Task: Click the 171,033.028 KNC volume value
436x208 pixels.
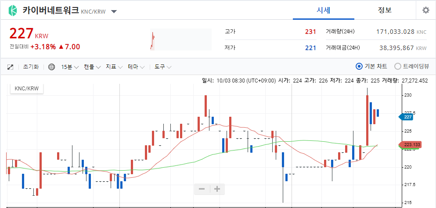Action: pos(401,32)
